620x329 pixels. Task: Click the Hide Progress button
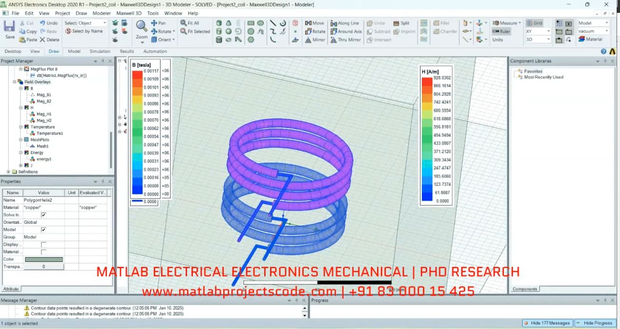click(595, 323)
